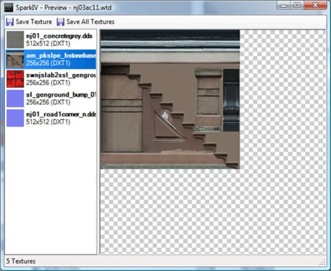Click the nj01_road1corner_n.dds purple thumbnail
Image resolution: width=331 pixels, height=271 pixels.
point(15,118)
